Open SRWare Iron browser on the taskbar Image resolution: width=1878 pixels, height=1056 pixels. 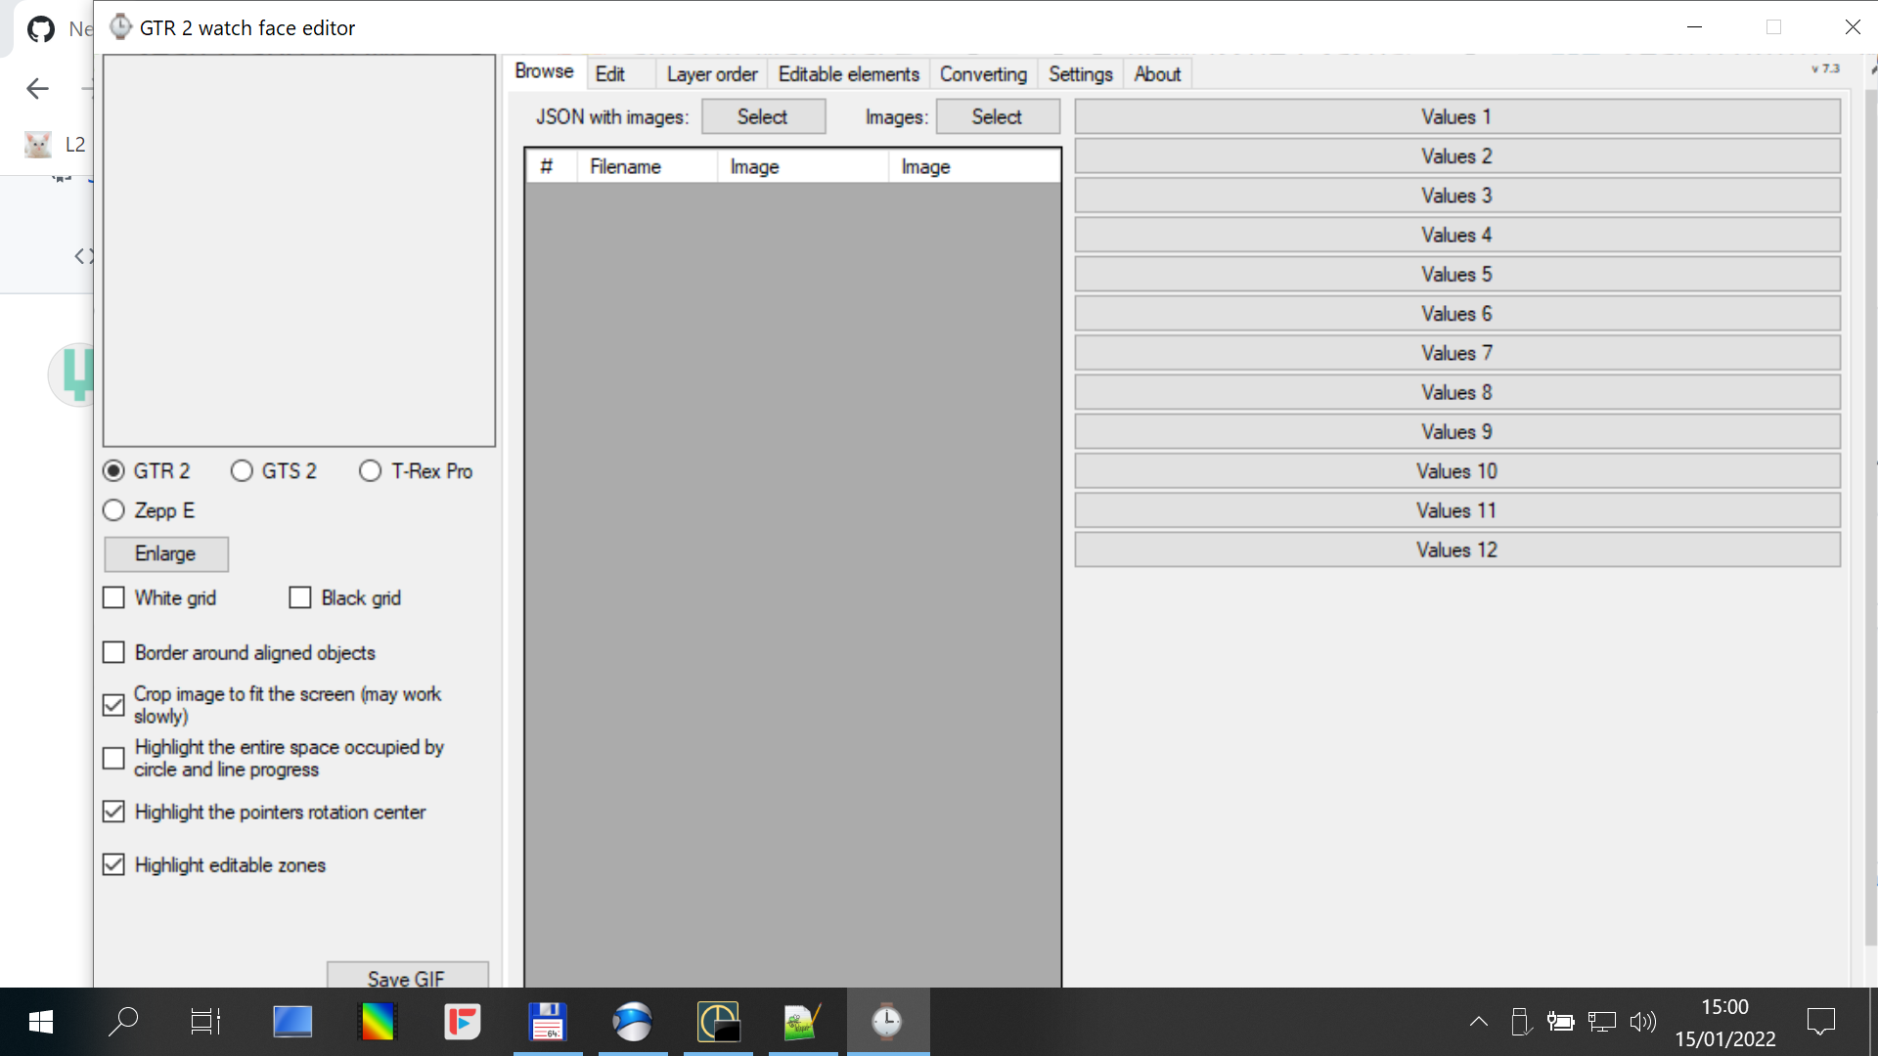click(x=633, y=1021)
